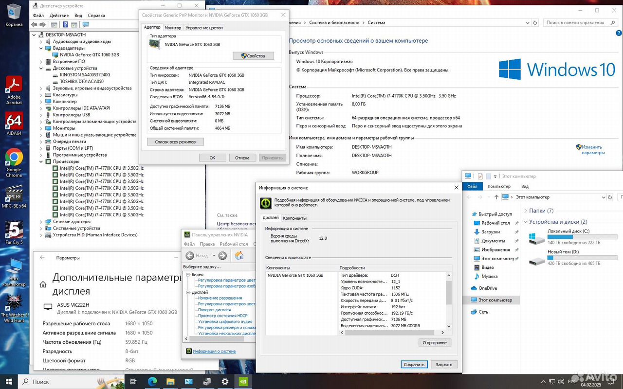Click the Home icon in NVIDIA Control Panel toolbar
Screen dimensions: 623x389
(x=239, y=255)
